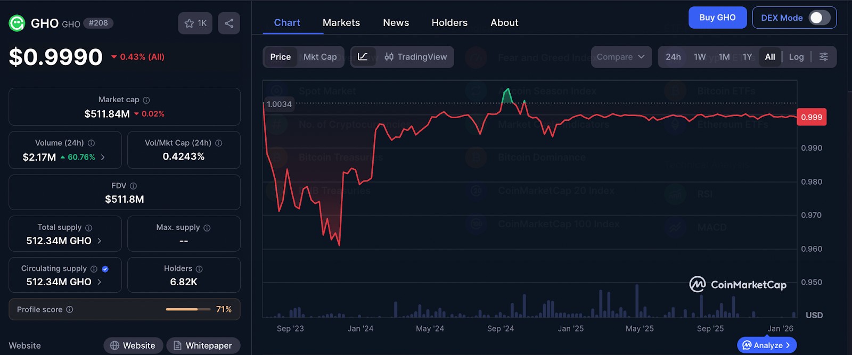The height and width of the screenshot is (355, 852).
Task: Select 1Y time range
Action: (747, 57)
